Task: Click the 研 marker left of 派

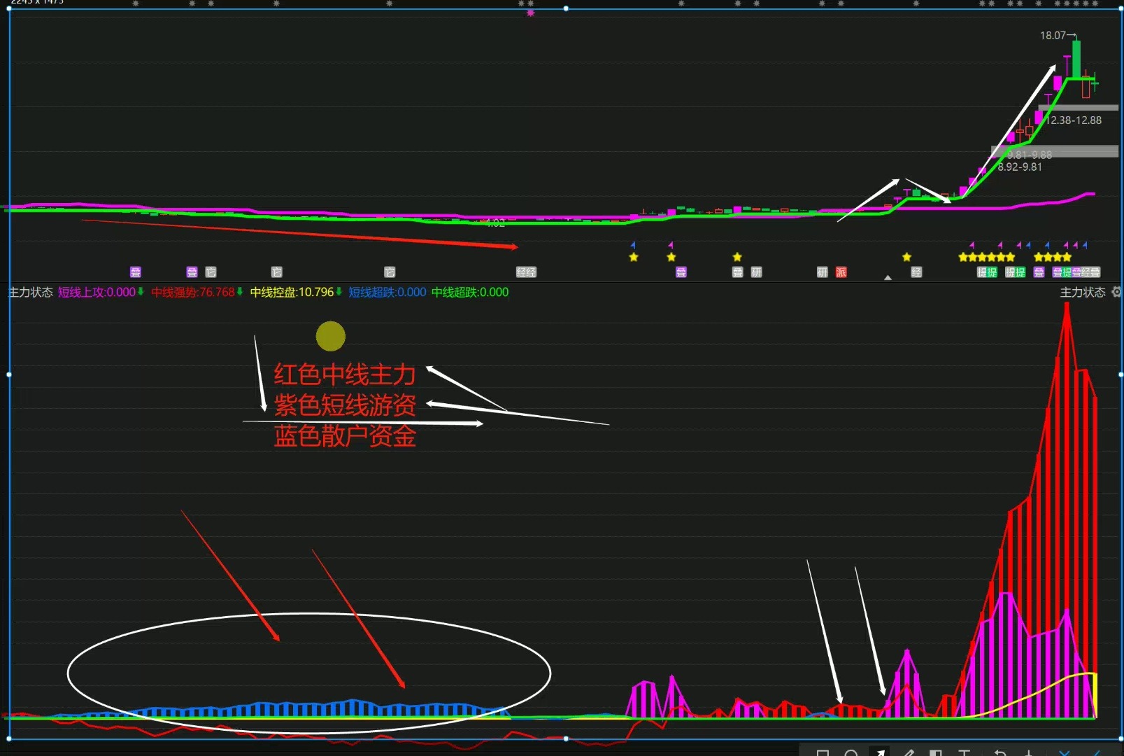Action: (823, 272)
